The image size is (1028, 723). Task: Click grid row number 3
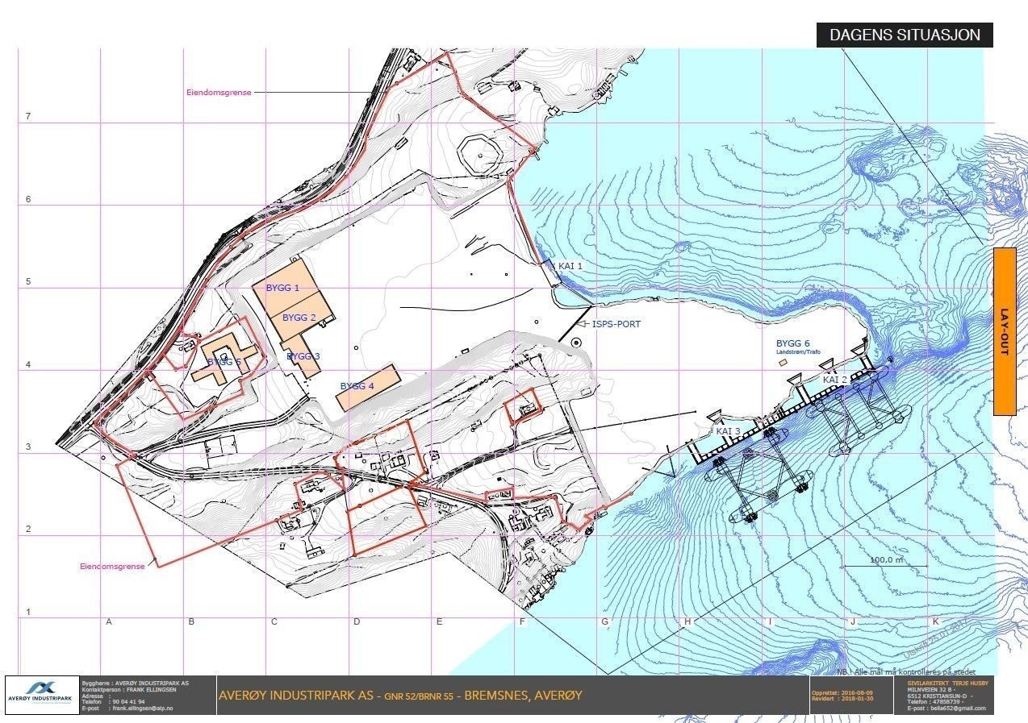point(27,447)
